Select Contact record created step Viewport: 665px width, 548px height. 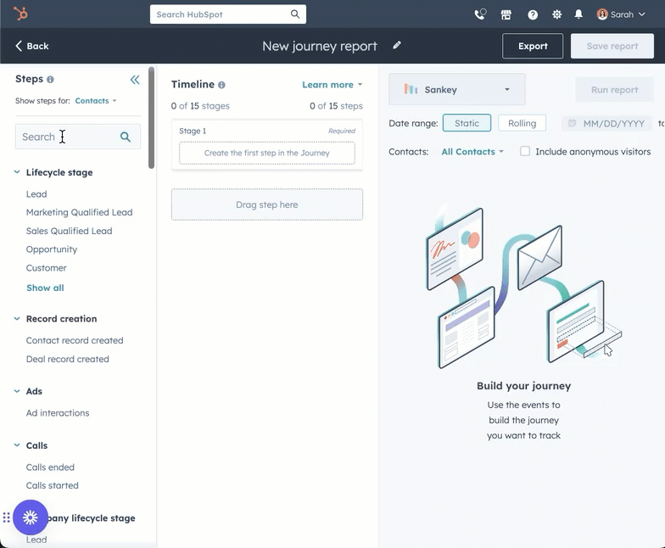point(75,341)
